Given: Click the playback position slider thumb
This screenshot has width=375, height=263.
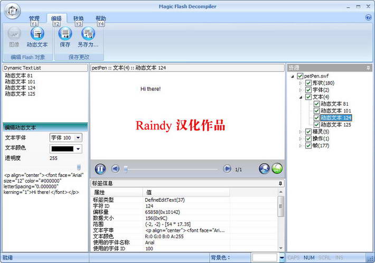Looking at the screenshot, I should (126, 169).
